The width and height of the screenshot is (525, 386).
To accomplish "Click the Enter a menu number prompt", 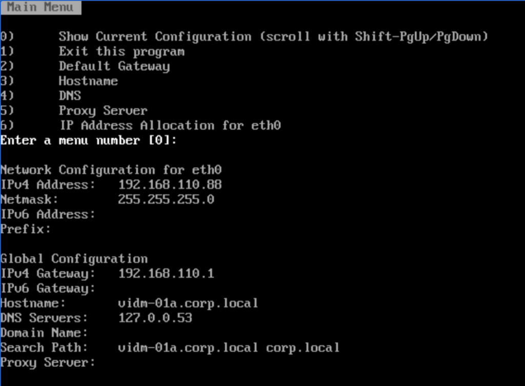I will tap(88, 140).
